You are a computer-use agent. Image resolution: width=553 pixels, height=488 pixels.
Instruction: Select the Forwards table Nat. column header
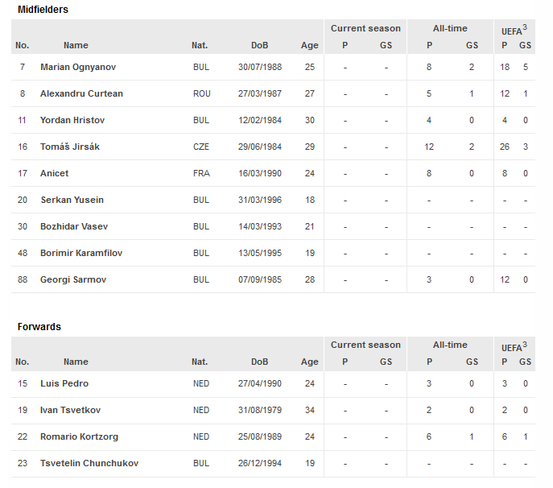[200, 362]
